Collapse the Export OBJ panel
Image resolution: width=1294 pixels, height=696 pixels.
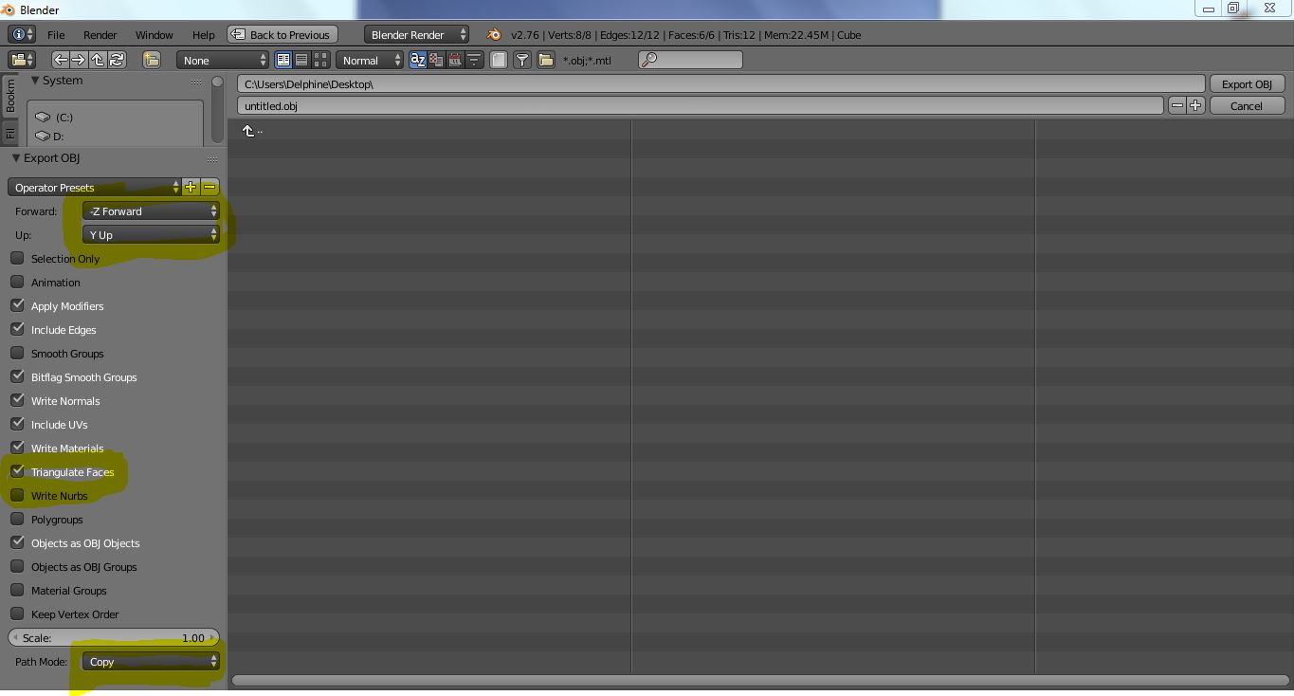[x=16, y=158]
